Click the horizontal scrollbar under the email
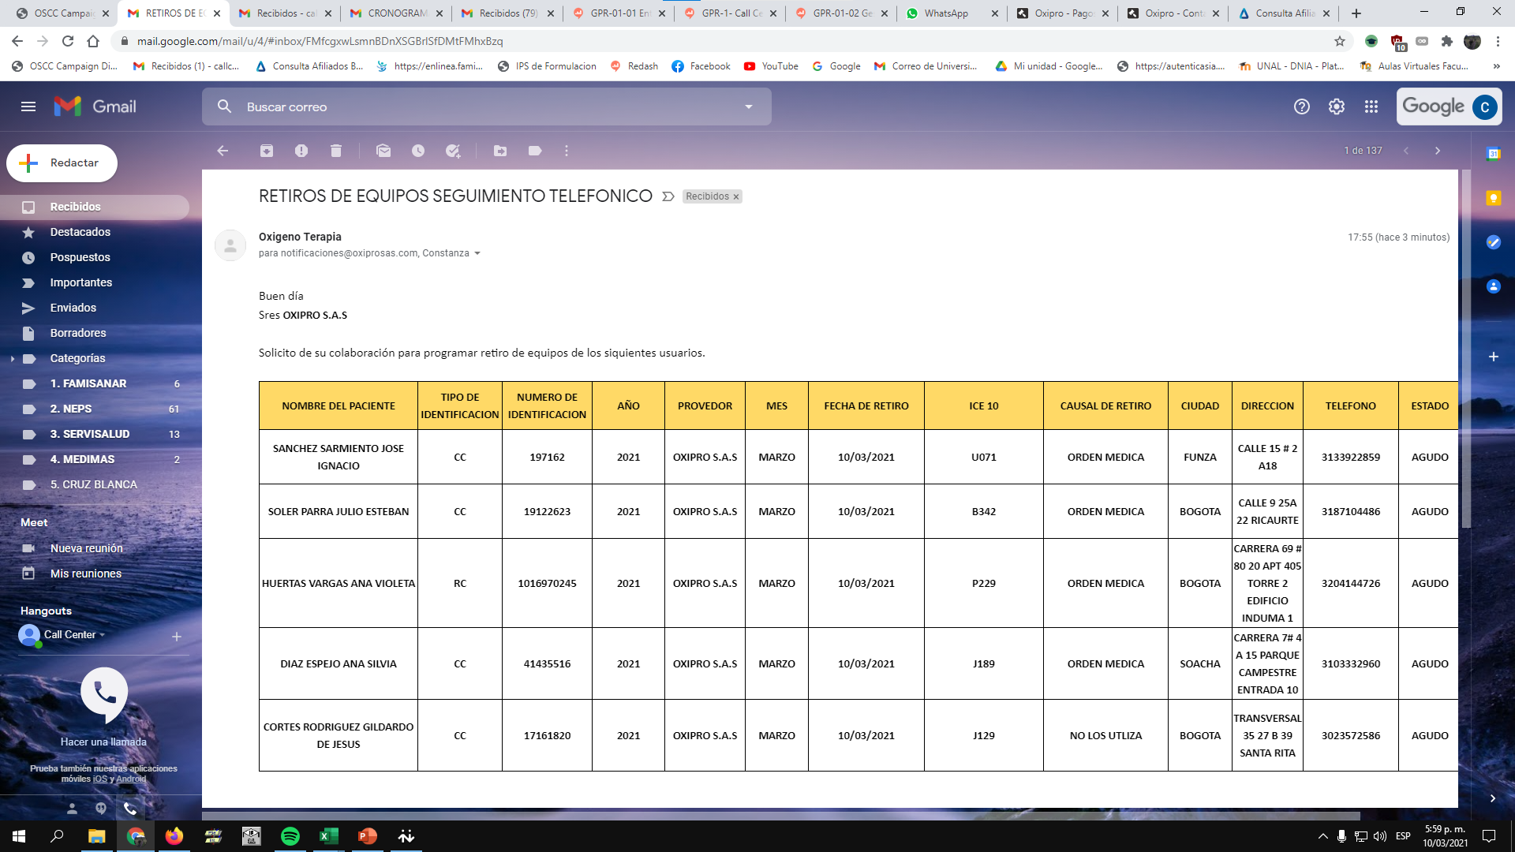Screen dimensions: 1515x852 pyautogui.click(x=781, y=816)
